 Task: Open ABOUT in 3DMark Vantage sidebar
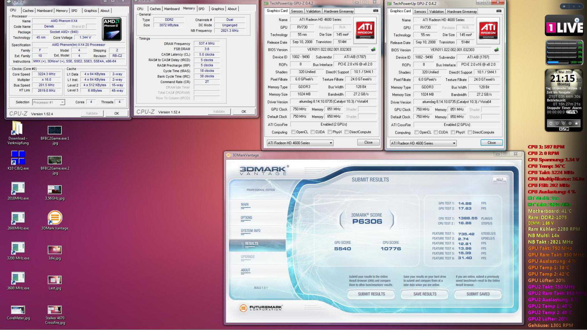[x=245, y=270]
